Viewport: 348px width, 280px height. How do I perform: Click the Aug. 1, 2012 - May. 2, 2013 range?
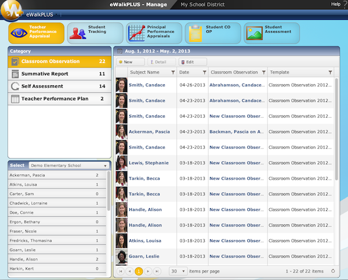[157, 51]
